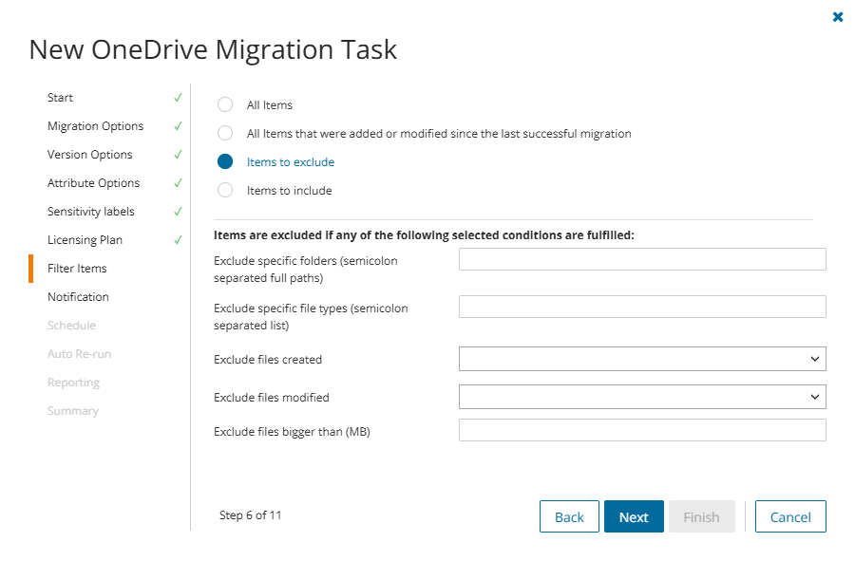Image resolution: width=855 pixels, height=561 pixels.
Task: Switch to the Licensing Plan step
Action: click(x=85, y=240)
